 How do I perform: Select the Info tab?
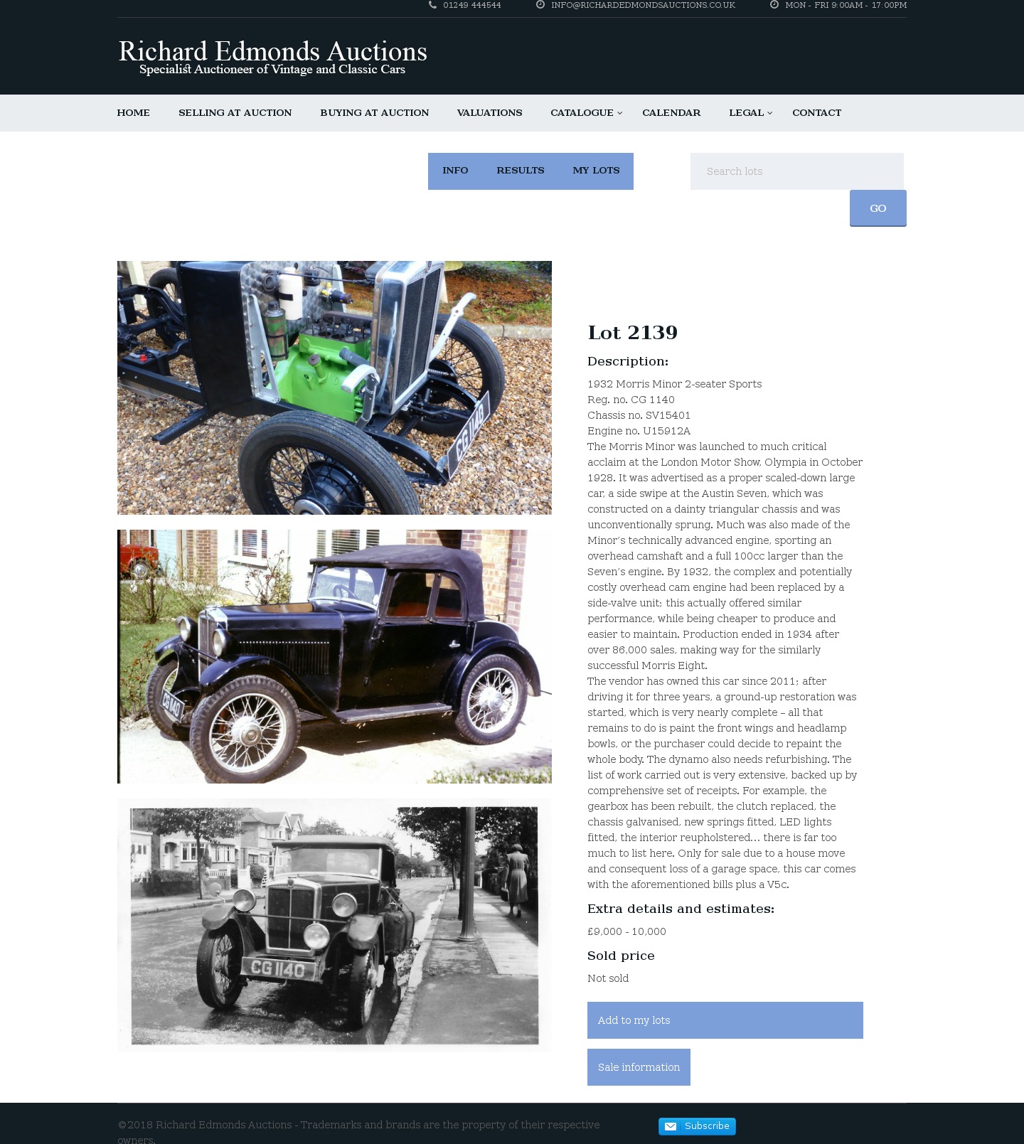(455, 171)
